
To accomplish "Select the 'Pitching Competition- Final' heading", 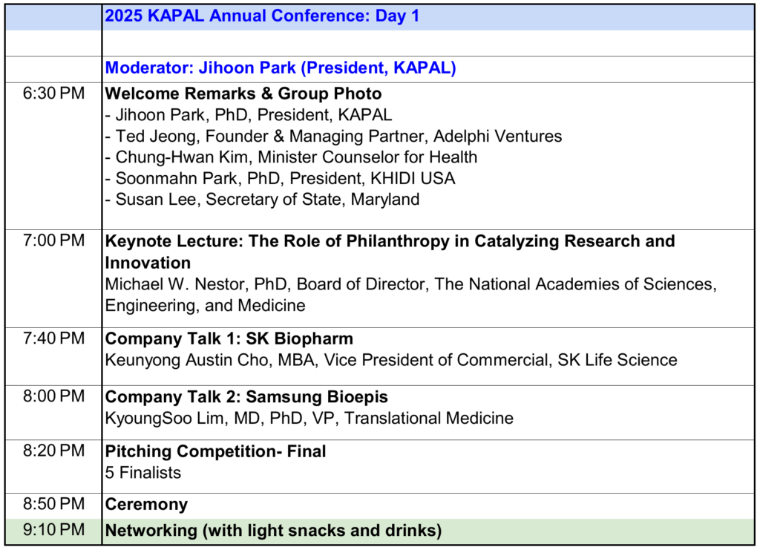I will [x=216, y=451].
